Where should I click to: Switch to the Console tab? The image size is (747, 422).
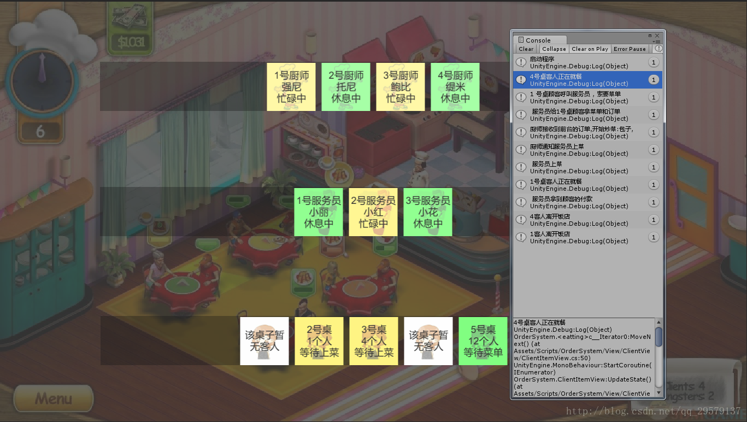point(539,40)
